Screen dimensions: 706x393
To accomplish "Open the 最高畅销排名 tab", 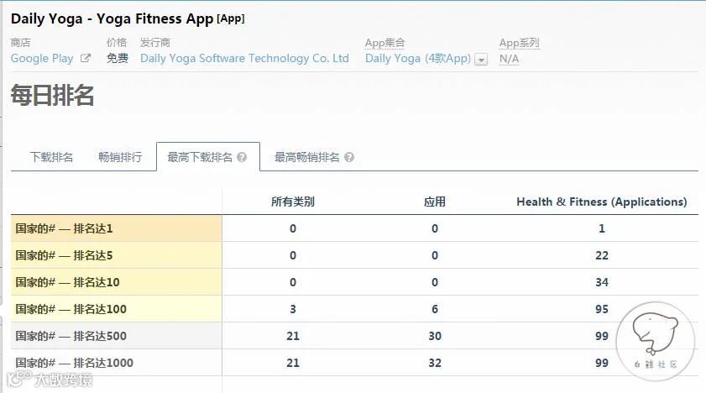I will point(306,157).
